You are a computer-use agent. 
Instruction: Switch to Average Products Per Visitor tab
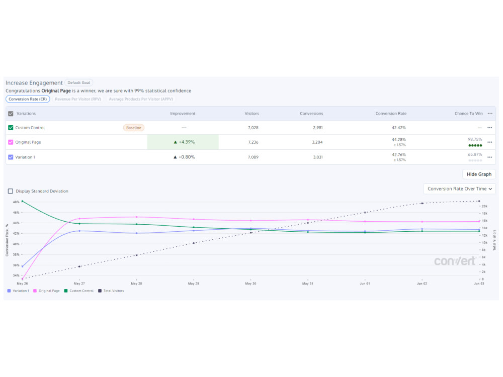[x=141, y=99]
